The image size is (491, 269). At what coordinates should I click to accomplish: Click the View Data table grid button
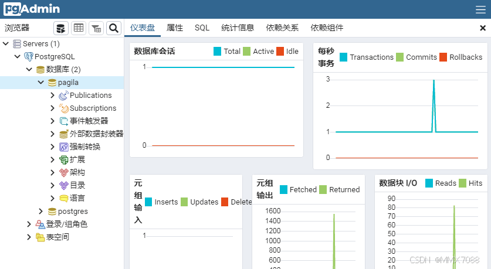[x=78, y=29]
